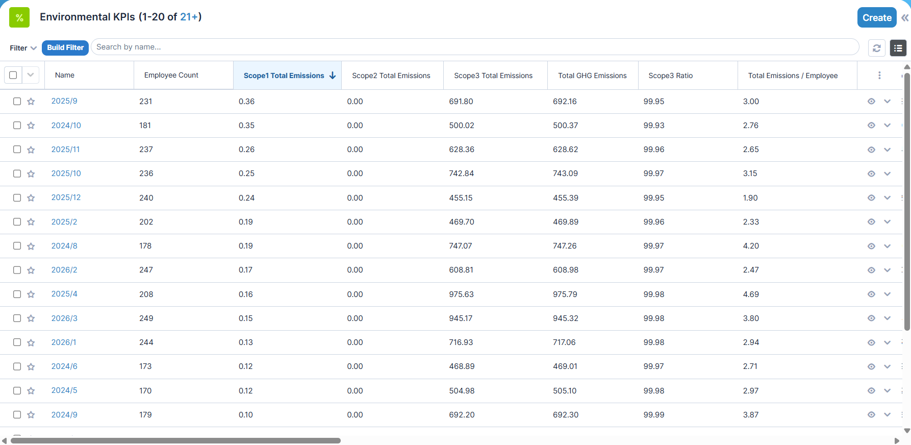Sort by Total GHG Emissions column
This screenshot has width=911, height=445.
(592, 76)
